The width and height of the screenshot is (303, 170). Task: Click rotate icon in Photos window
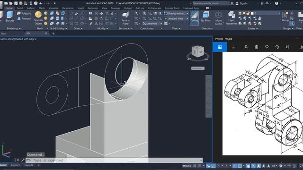277,47
